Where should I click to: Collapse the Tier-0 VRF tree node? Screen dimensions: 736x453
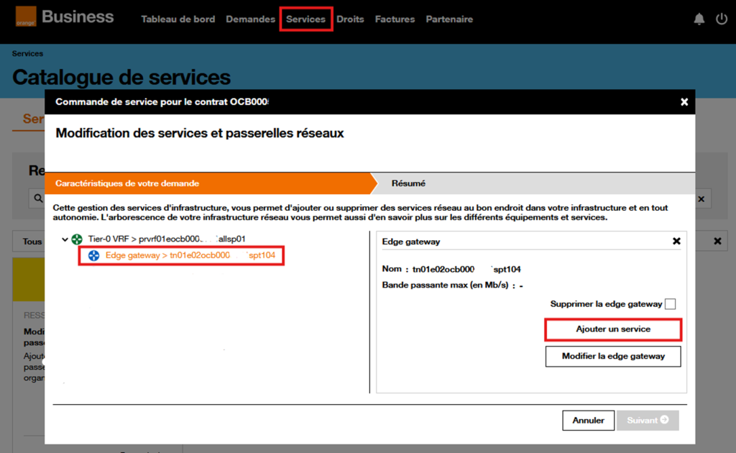[65, 239]
